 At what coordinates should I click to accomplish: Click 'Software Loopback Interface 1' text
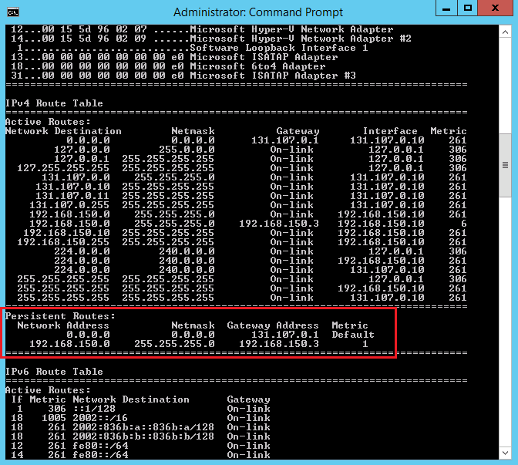279,48
